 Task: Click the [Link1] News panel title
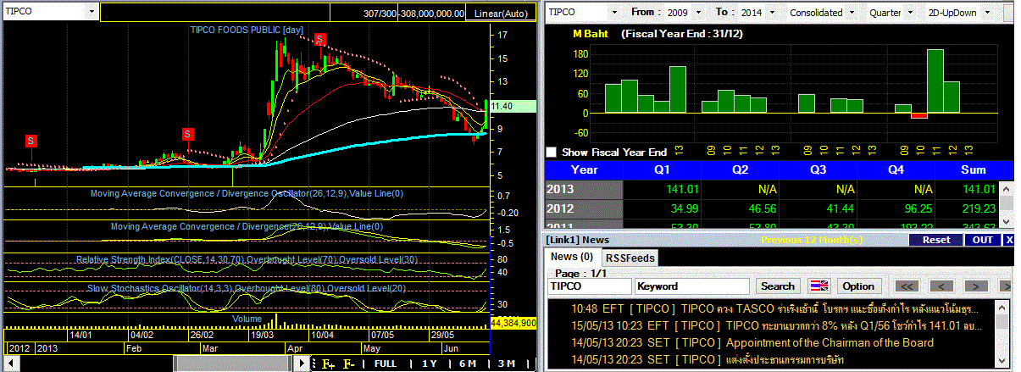[x=579, y=240]
